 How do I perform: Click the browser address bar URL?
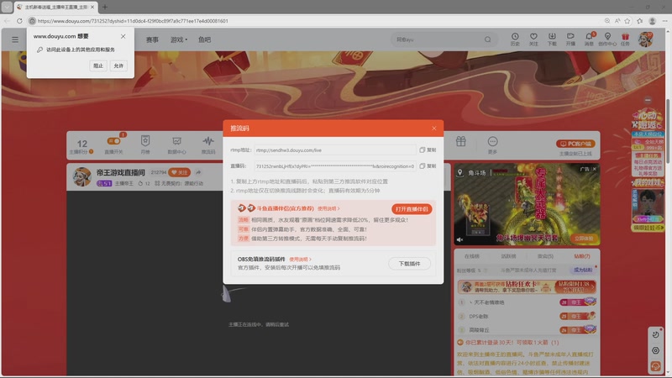click(133, 20)
